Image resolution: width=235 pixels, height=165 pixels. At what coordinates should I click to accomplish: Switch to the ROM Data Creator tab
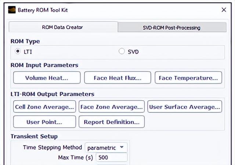click(x=63, y=27)
